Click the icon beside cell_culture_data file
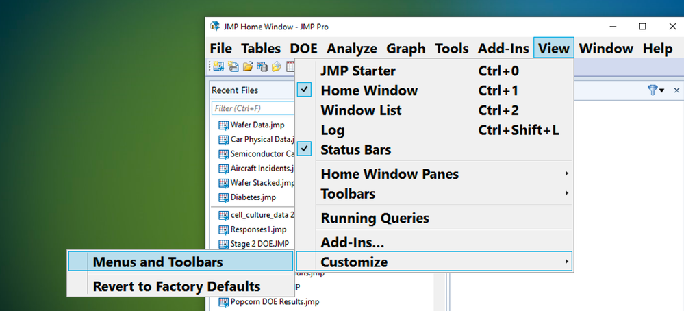 point(224,216)
